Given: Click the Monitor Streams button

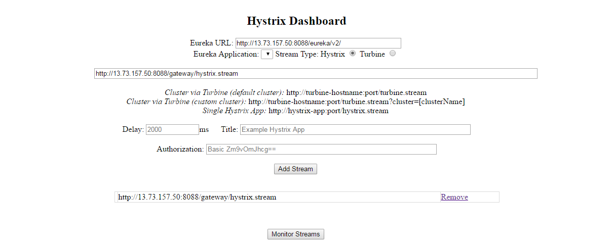Looking at the screenshot, I should coord(296,234).
